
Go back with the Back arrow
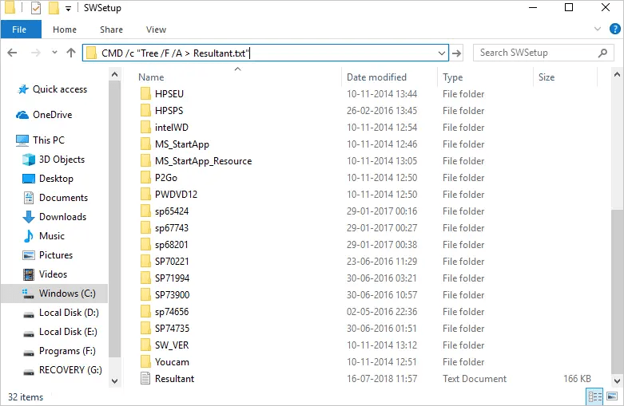point(12,53)
